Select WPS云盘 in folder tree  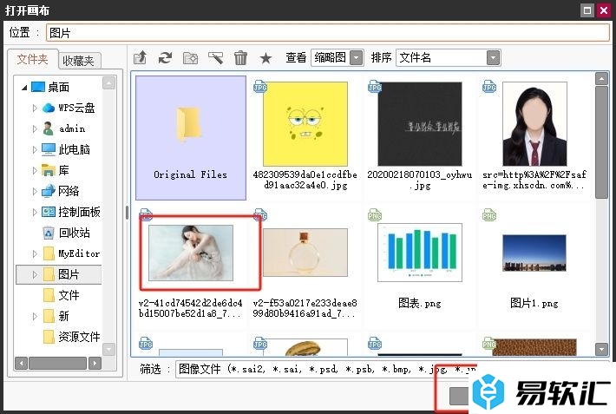click(69, 108)
